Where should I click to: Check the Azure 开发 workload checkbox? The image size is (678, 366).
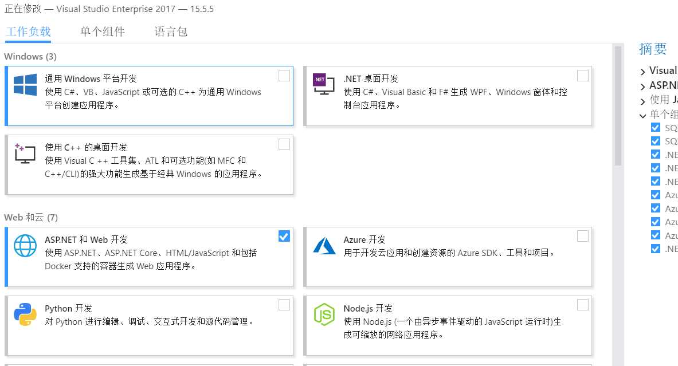pyautogui.click(x=583, y=237)
